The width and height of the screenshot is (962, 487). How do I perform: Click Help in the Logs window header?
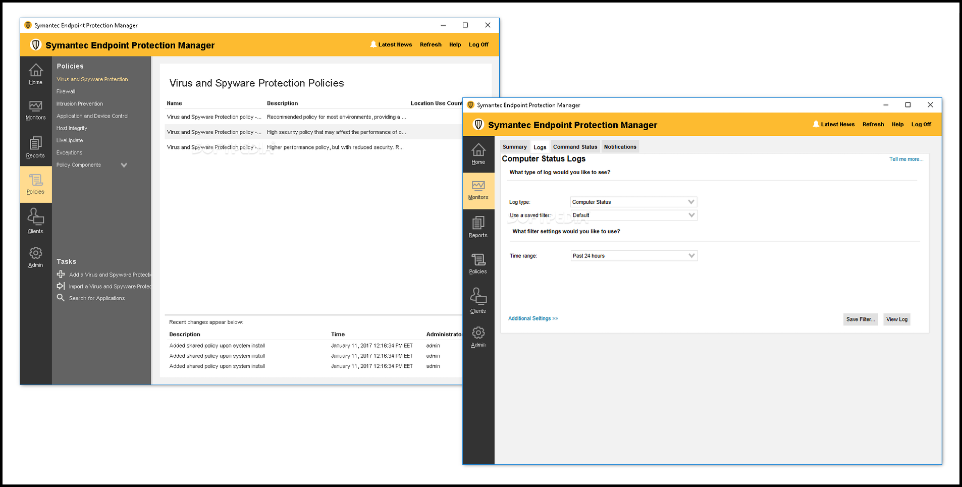coord(897,124)
